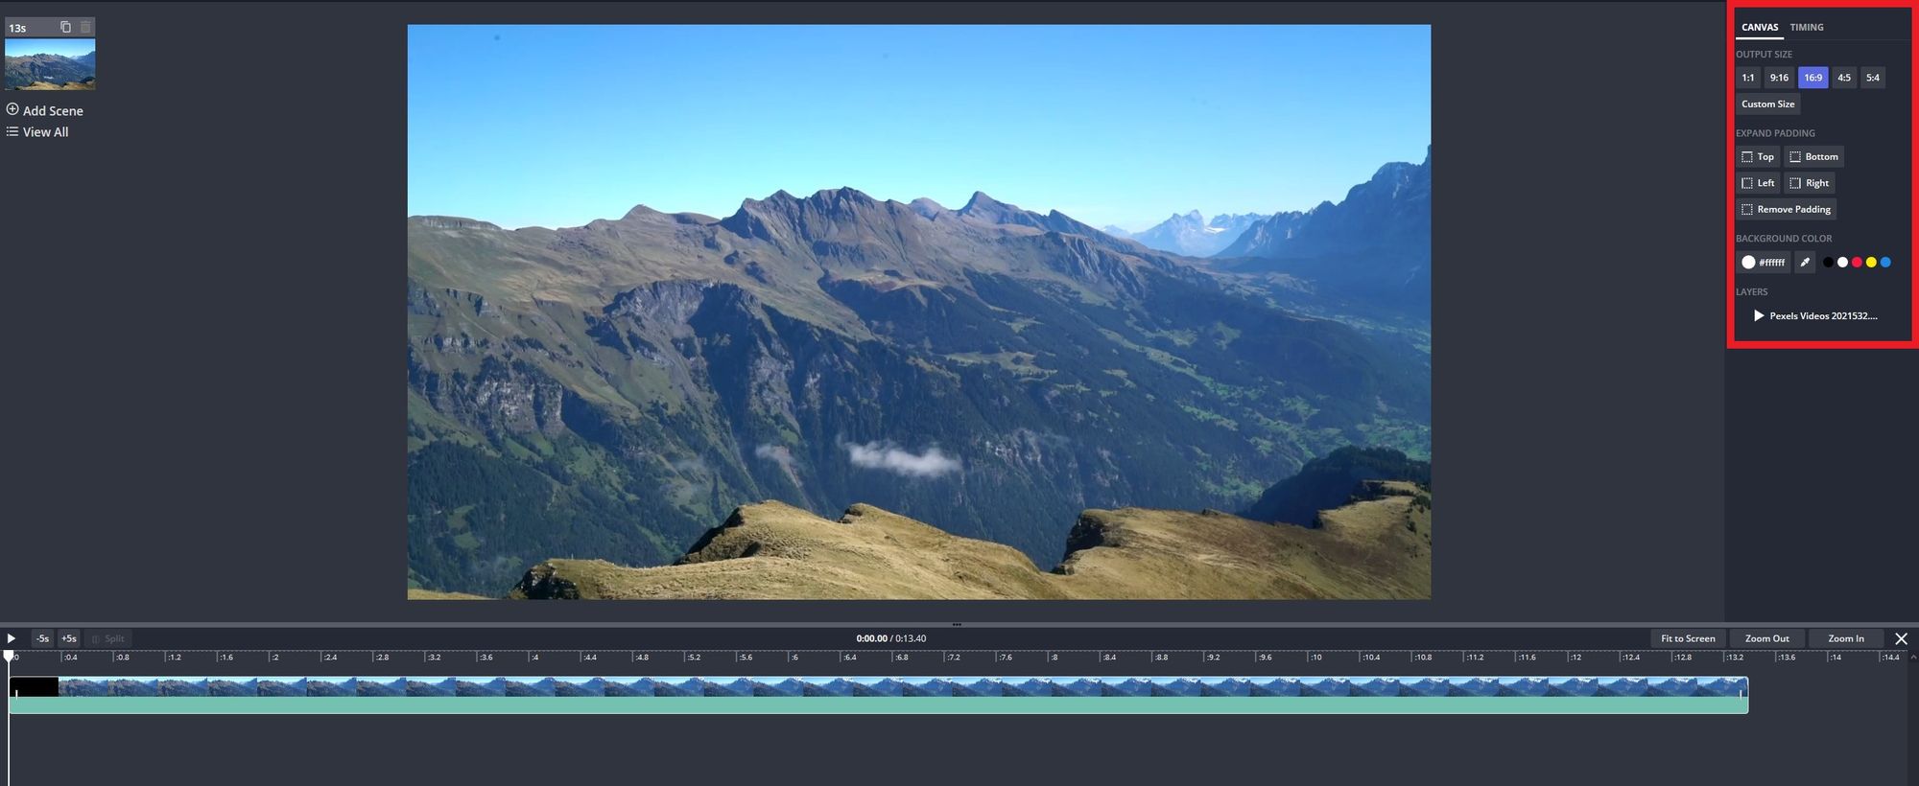The image size is (1919, 786).
Task: Switch output size to 9:16
Action: click(x=1779, y=78)
